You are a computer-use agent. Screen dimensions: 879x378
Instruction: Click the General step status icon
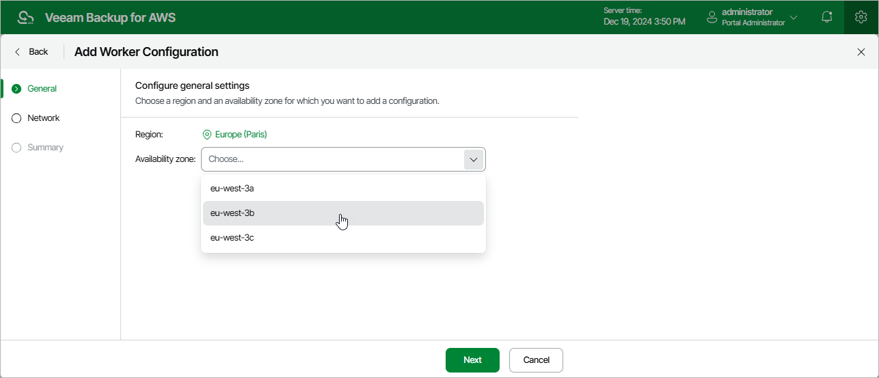(x=17, y=89)
